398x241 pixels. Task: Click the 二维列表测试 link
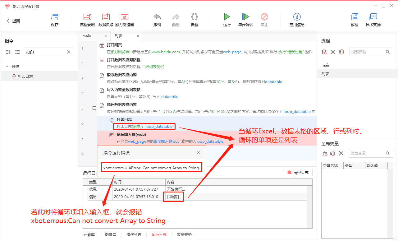[x=153, y=67]
